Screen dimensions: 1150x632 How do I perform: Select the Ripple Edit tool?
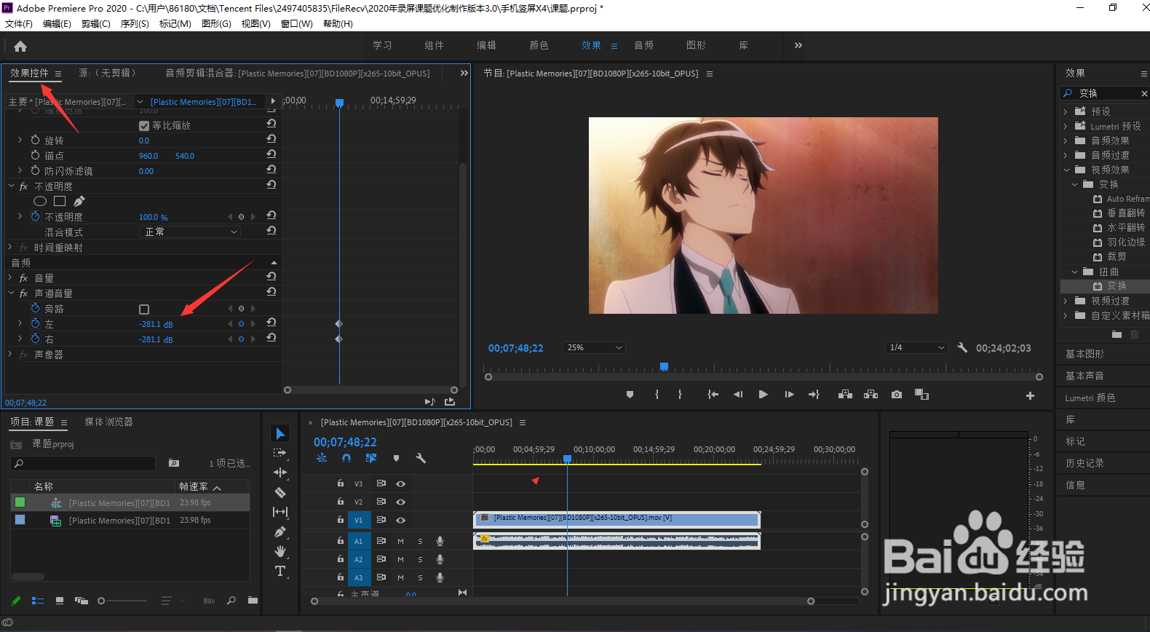[x=280, y=473]
